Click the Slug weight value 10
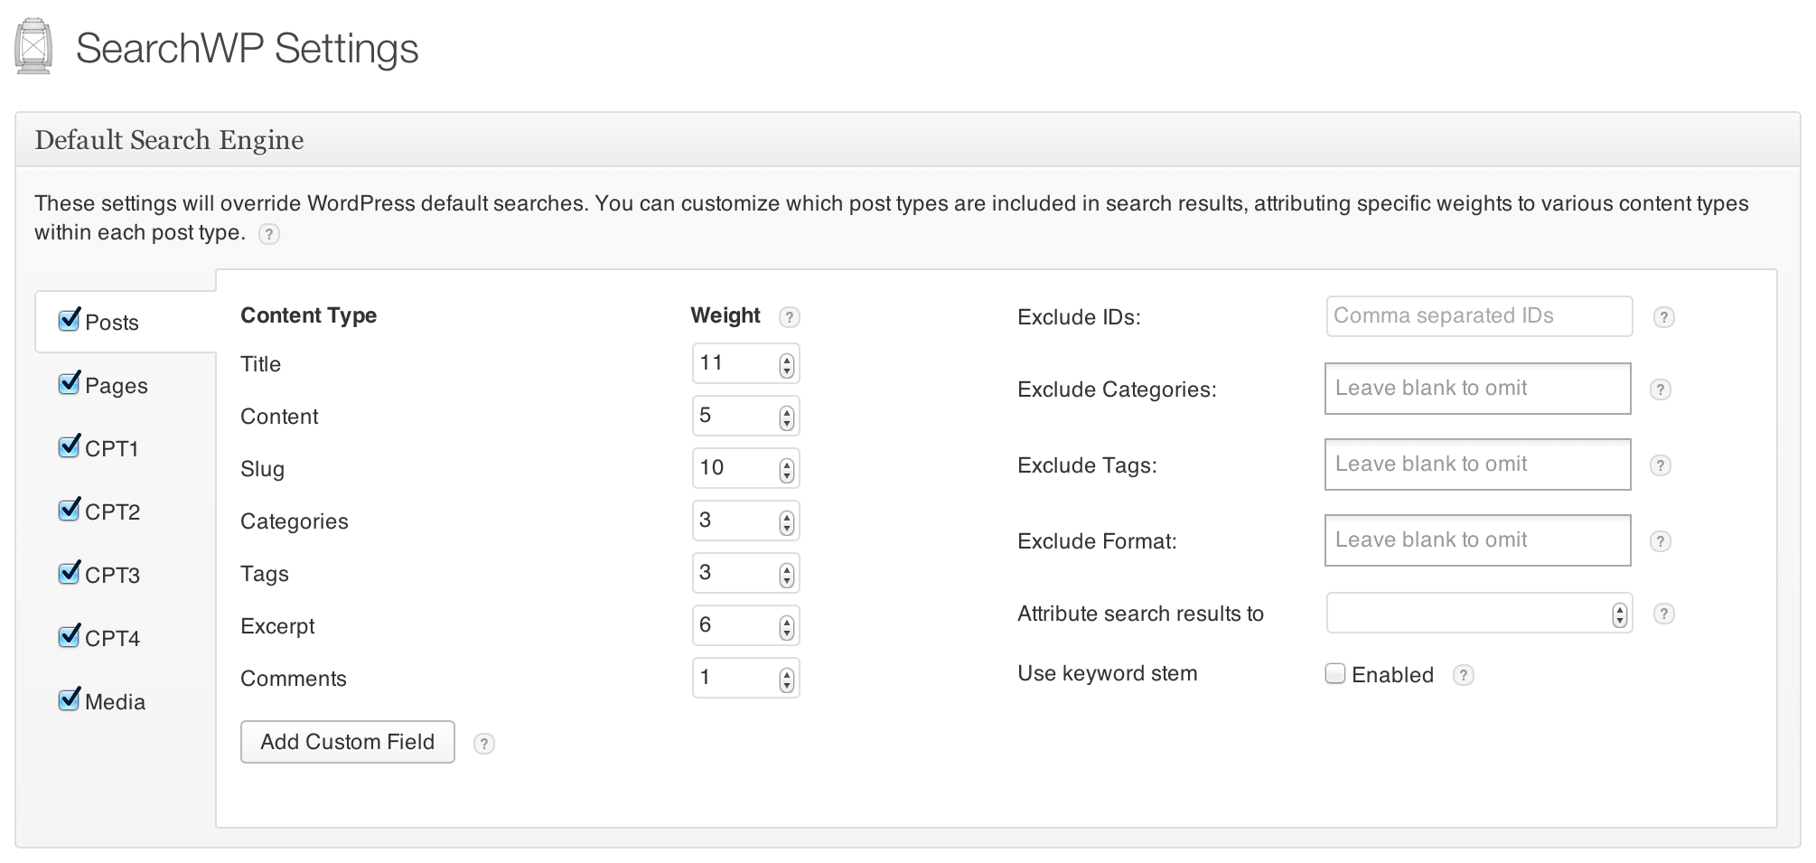The image size is (1816, 863). [712, 468]
